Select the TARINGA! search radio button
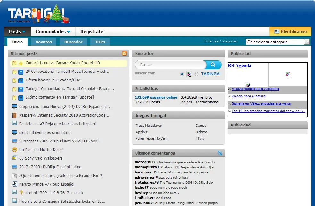The image size is (315, 206). 196,74
